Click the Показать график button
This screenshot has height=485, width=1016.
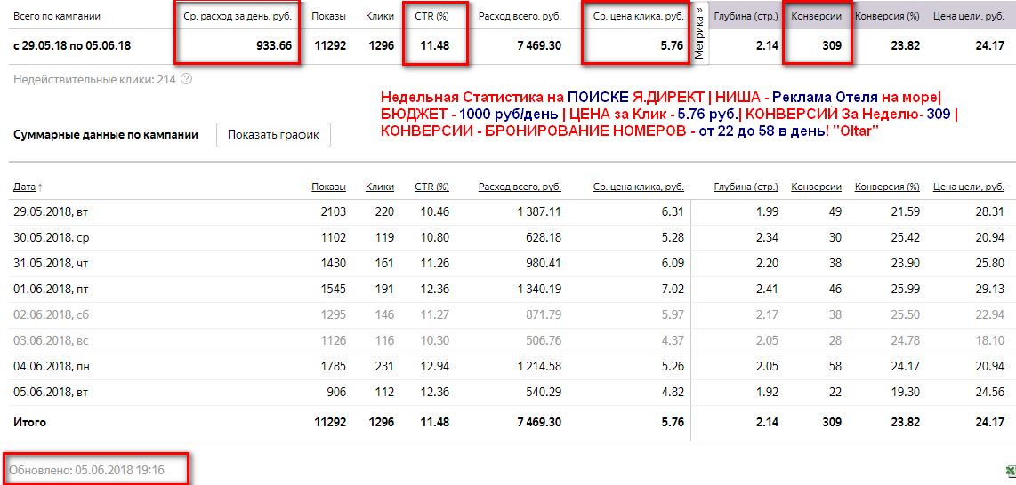coord(273,135)
